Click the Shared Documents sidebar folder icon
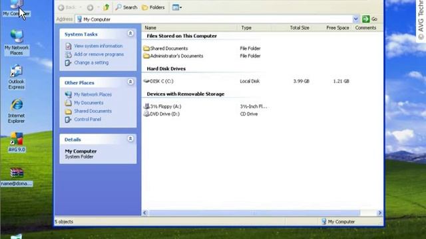Screen dimensions: 426x239 pyautogui.click(x=68, y=111)
